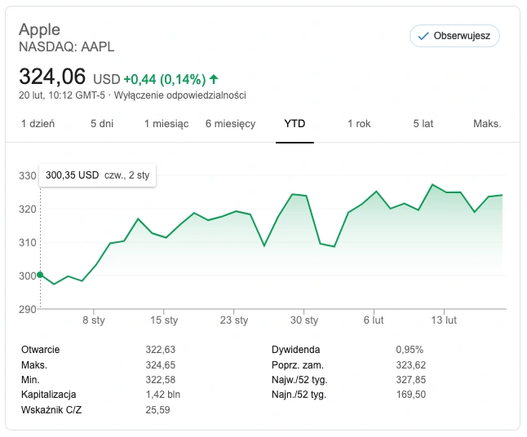Screen dimensions: 527x437
Task: Click the 20 lut, 10:12 GMT-5 timestamp
Action: 62,95
